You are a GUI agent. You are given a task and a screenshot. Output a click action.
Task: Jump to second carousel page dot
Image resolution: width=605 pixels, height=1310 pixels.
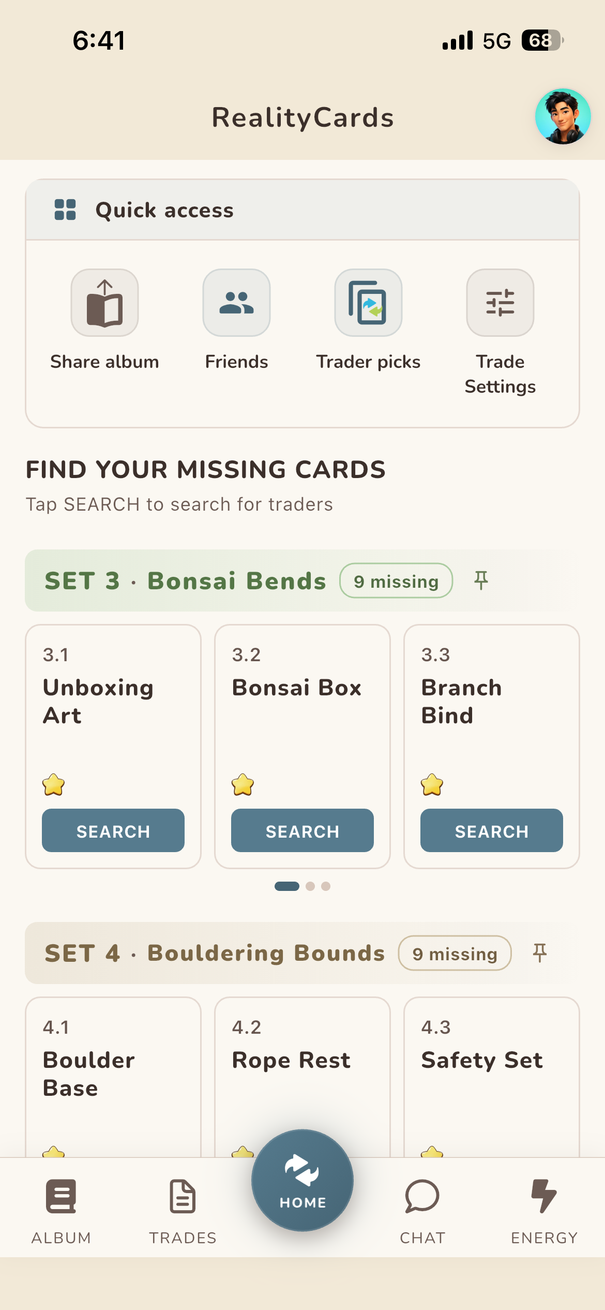click(310, 886)
